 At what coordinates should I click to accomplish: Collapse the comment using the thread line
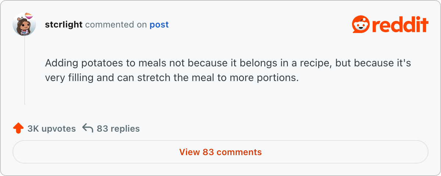(25, 70)
